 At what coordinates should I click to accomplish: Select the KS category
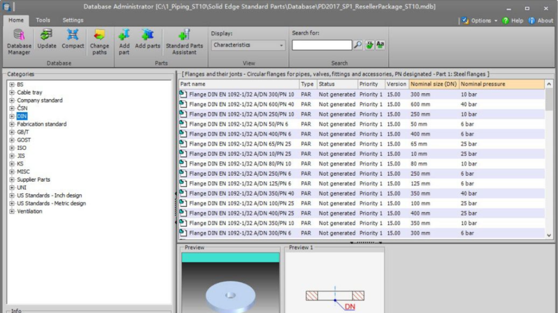pyautogui.click(x=20, y=163)
